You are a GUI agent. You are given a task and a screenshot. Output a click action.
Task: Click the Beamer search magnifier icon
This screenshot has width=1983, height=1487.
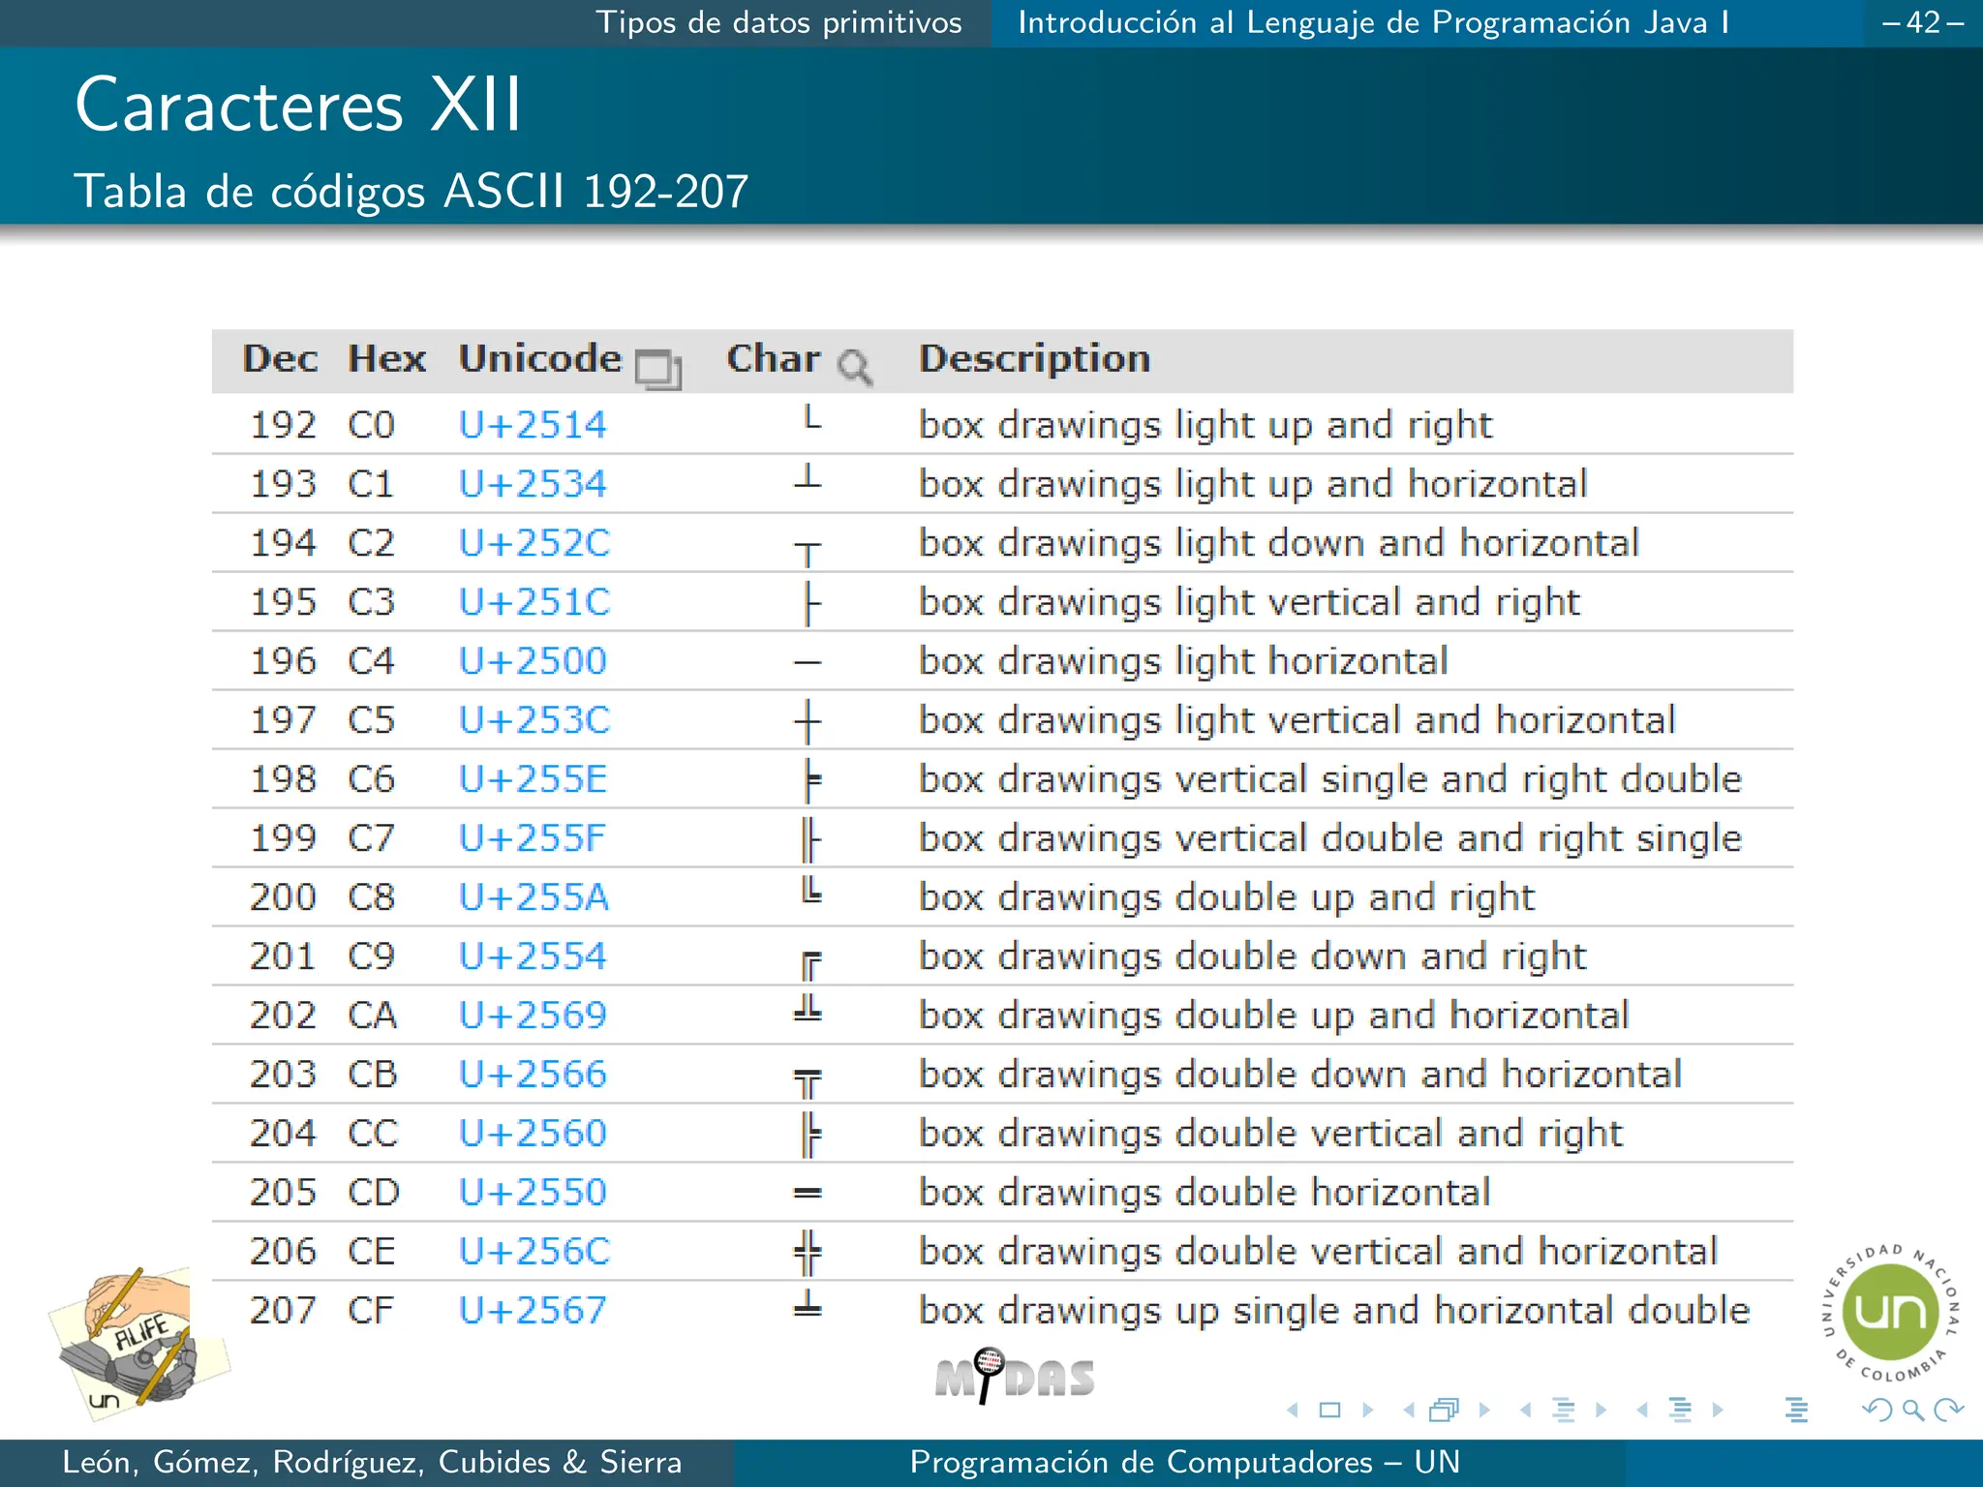[x=1912, y=1411]
